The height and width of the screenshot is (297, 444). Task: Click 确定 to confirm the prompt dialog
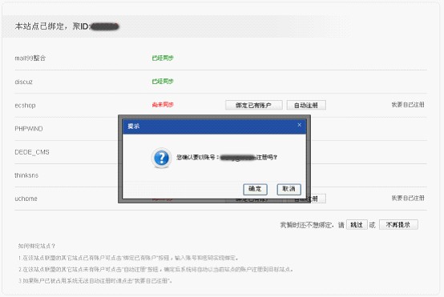255,189
